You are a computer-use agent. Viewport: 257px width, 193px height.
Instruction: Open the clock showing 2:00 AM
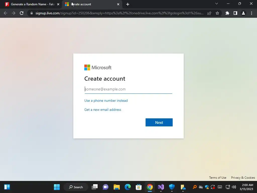point(246,187)
